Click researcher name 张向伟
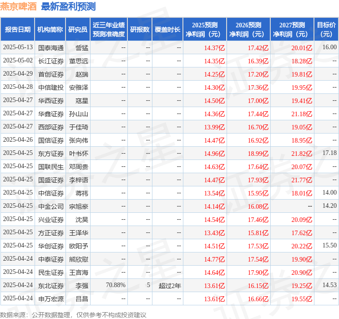 point(79,140)
